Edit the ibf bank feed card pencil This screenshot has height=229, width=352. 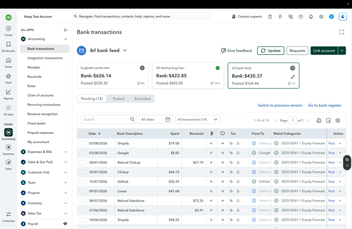293,77
